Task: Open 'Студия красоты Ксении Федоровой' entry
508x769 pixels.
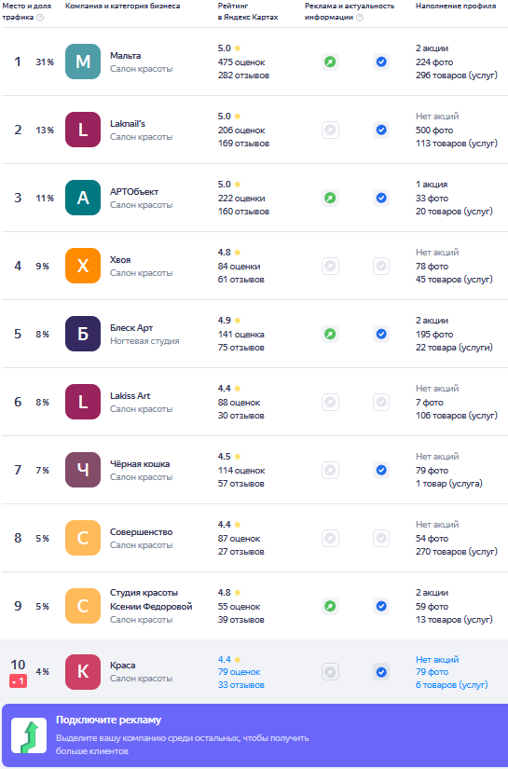Action: point(151,599)
